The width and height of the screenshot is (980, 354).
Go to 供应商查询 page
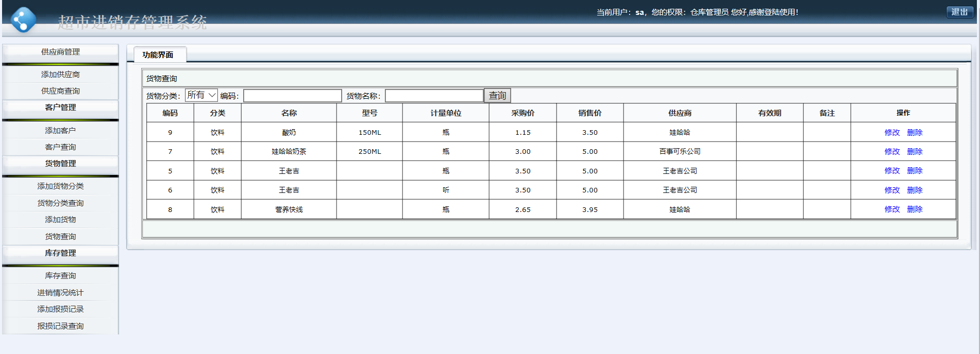coord(60,91)
